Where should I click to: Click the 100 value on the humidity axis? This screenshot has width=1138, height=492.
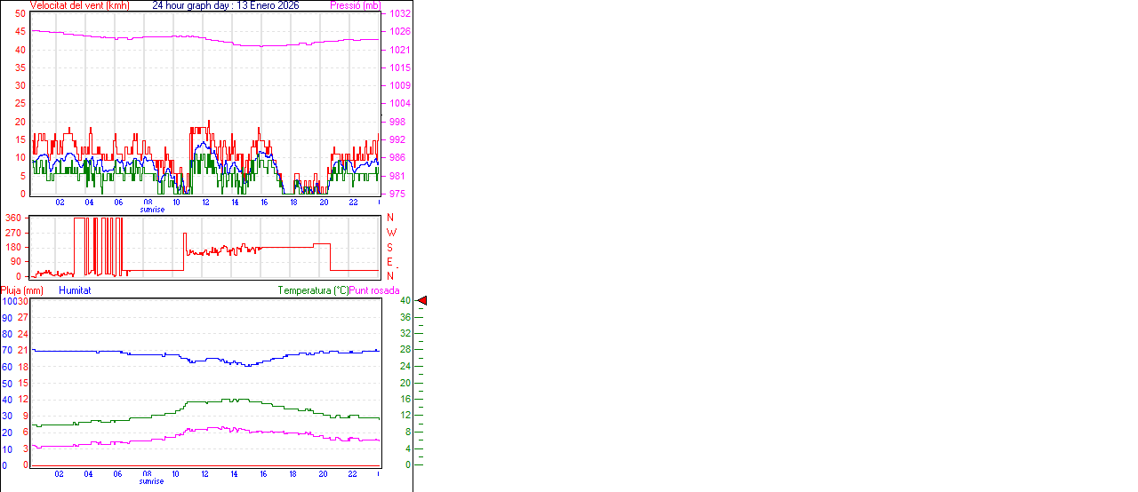coord(9,301)
